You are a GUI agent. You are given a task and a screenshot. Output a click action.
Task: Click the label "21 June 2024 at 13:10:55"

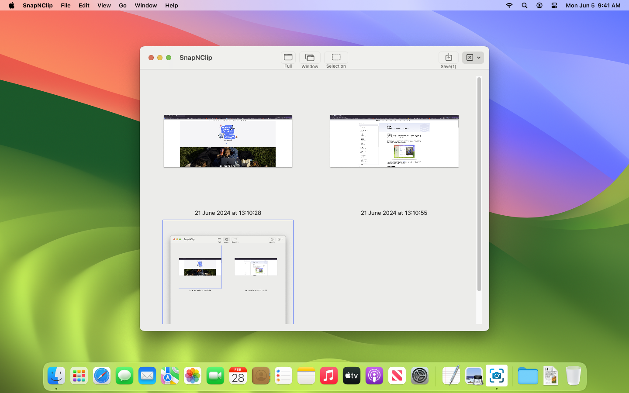pos(394,213)
